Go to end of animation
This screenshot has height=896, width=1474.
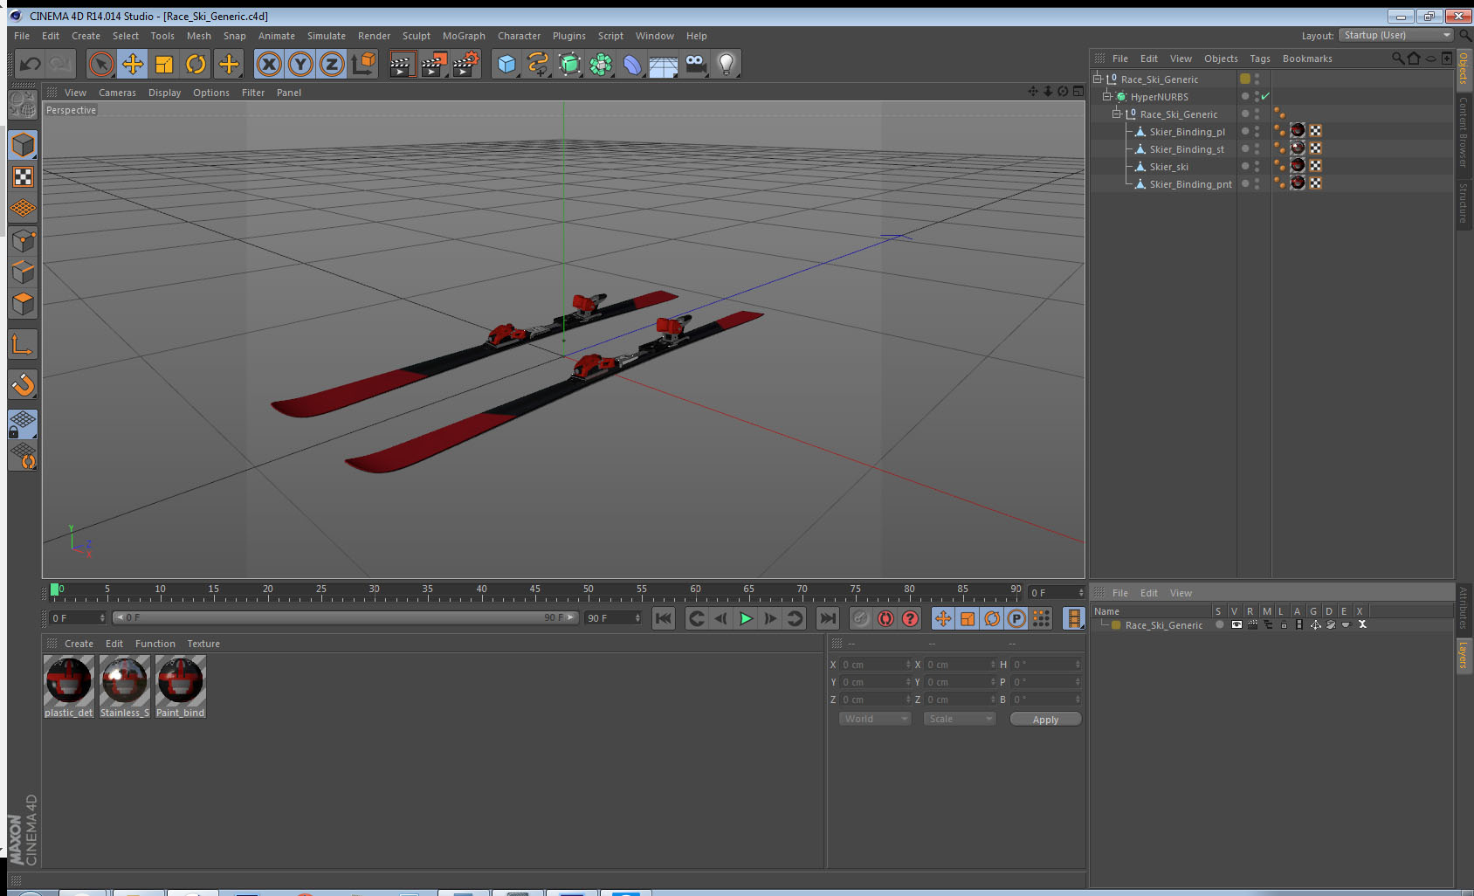tap(827, 618)
